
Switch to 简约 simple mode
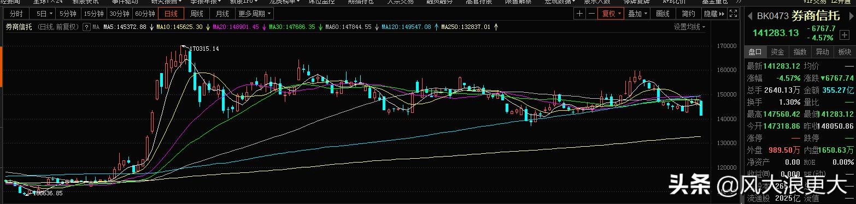(x=689, y=14)
